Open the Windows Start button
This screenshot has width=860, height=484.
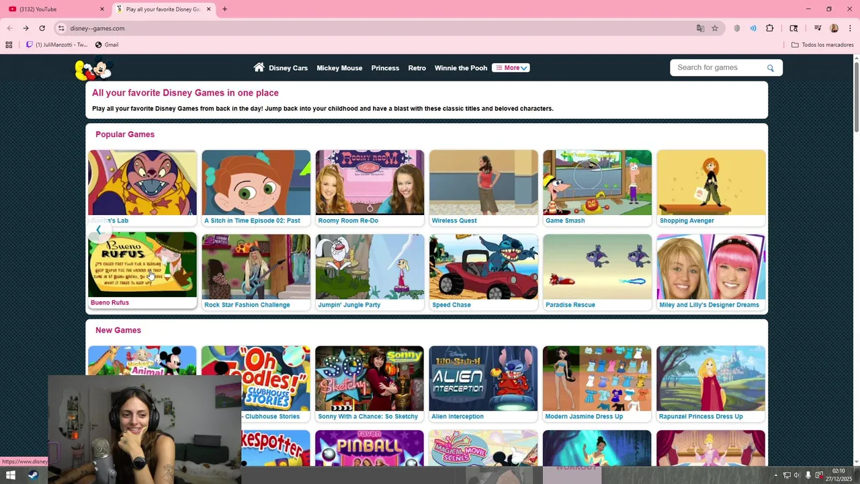(10, 475)
